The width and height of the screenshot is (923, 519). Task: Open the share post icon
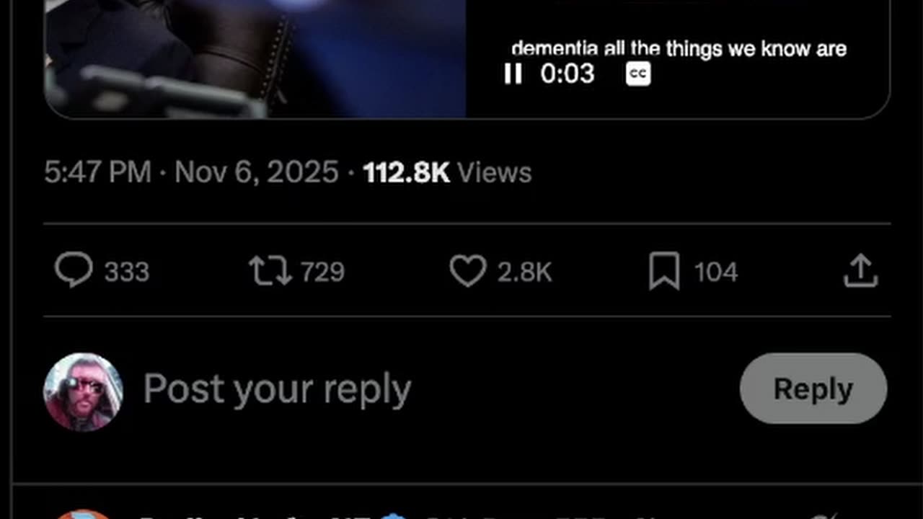coord(861,271)
